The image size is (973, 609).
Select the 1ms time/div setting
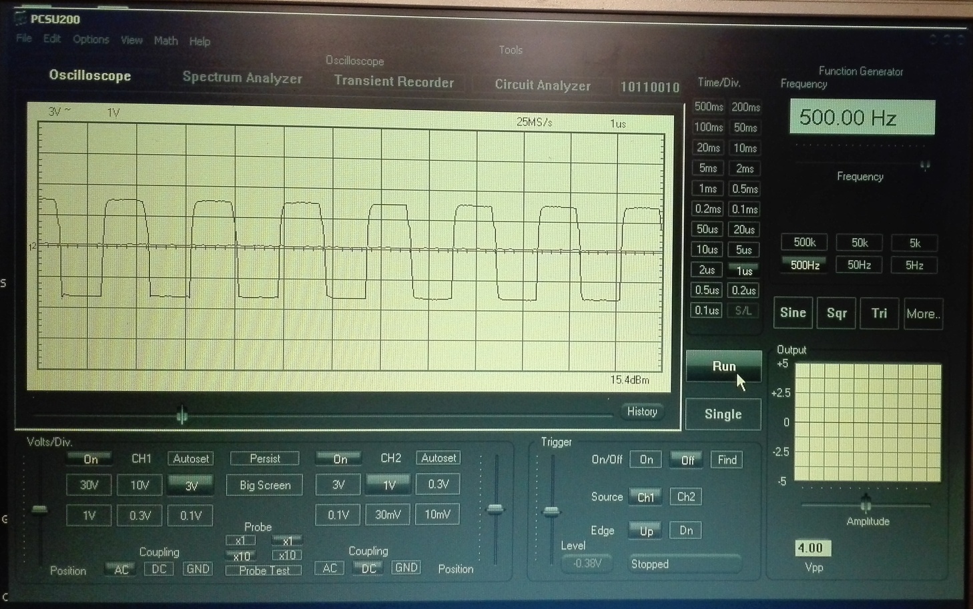pos(707,189)
